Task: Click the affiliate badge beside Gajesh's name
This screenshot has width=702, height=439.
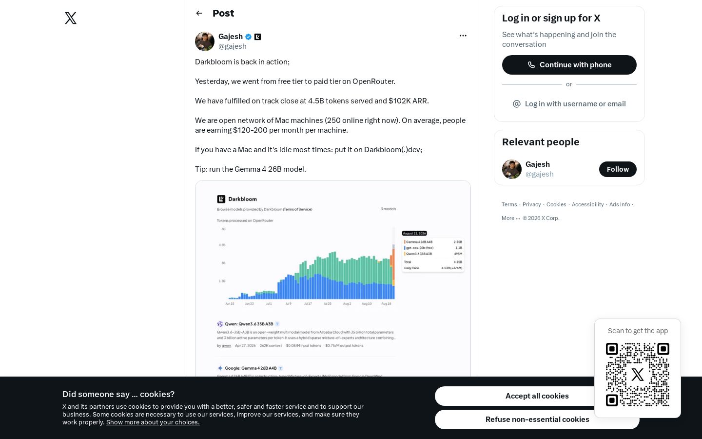Action: 258,37
